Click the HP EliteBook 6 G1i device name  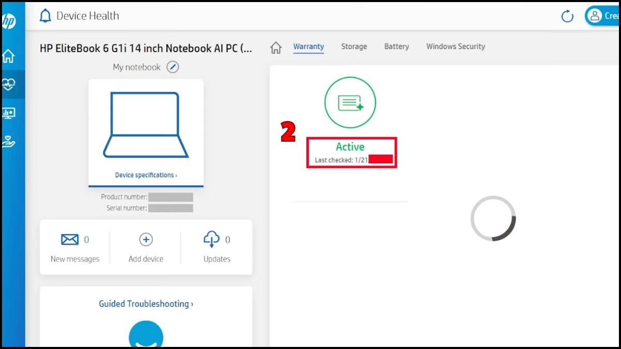click(x=146, y=48)
